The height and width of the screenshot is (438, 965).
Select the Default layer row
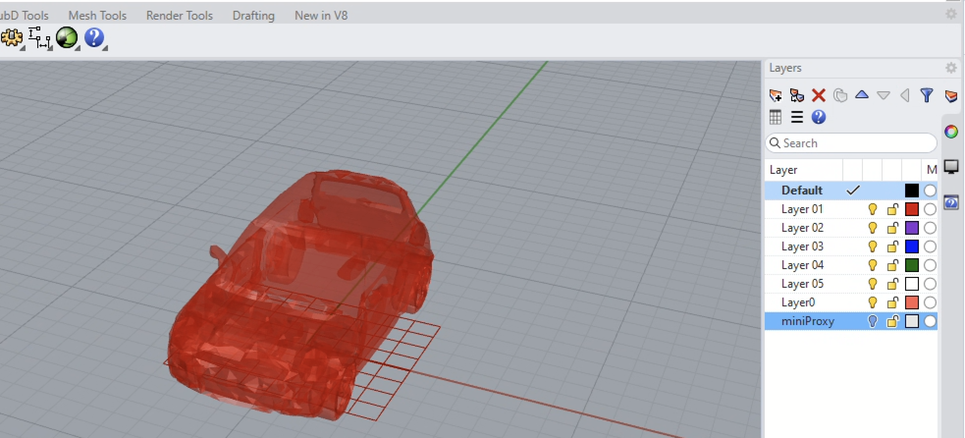point(851,191)
